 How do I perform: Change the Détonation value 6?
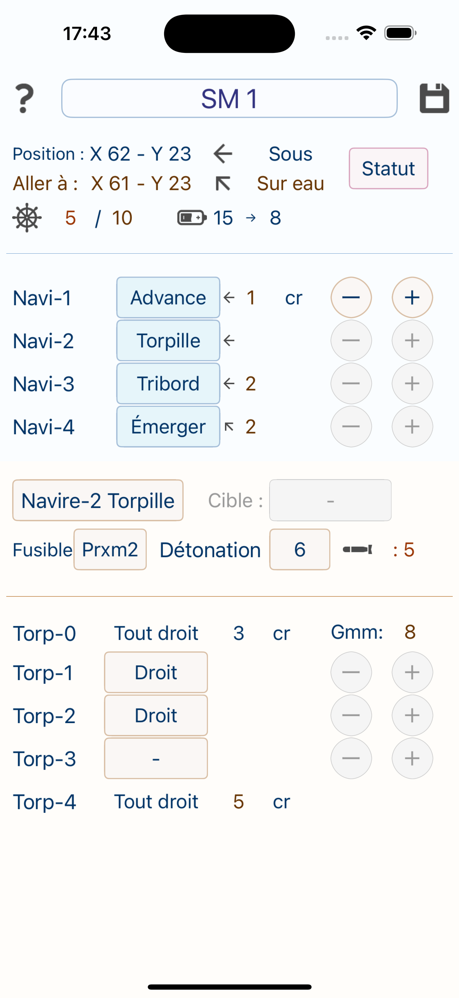[x=300, y=549]
